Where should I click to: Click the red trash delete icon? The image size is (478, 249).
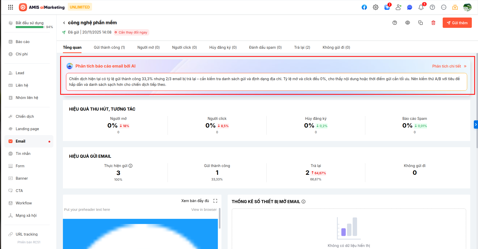[x=433, y=23]
